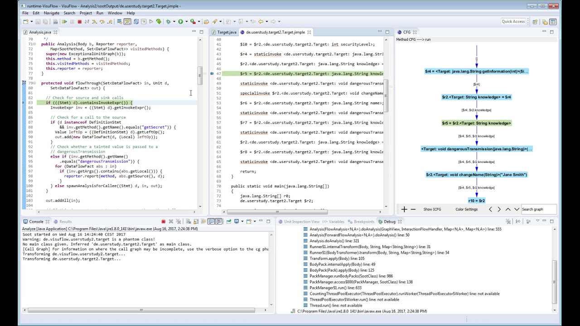Open the Back history dropdown arrow

pyautogui.click(x=266, y=21)
